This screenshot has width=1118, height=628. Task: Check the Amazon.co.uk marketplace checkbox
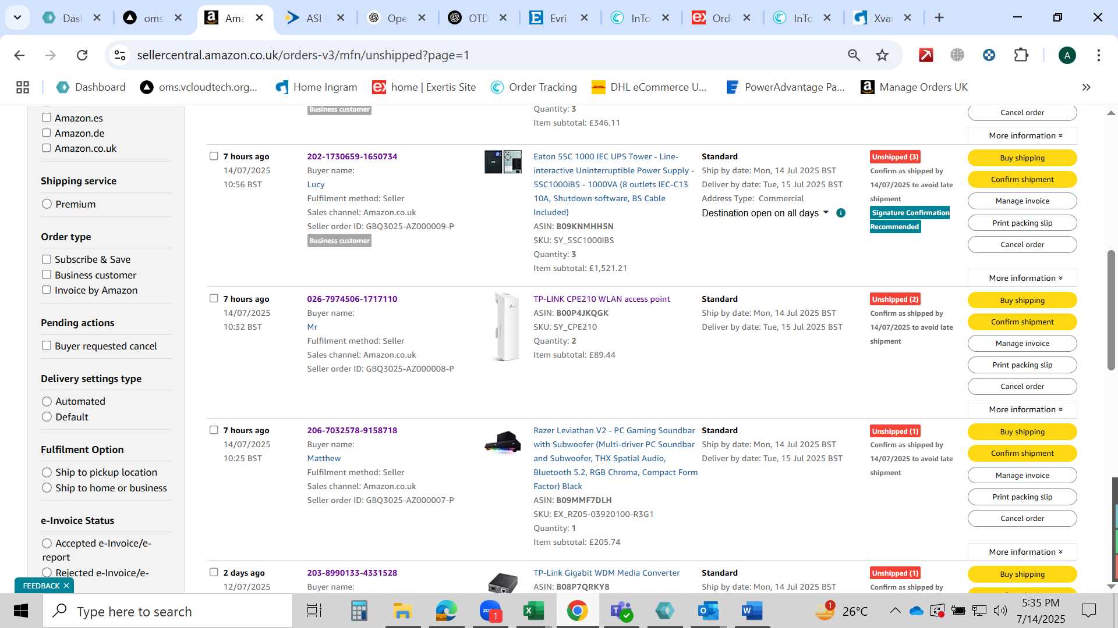coord(47,148)
